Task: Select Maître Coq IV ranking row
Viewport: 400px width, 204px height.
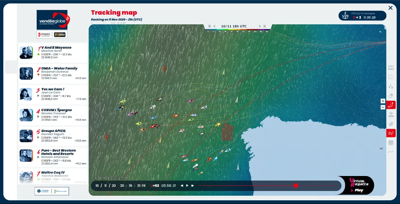Action: coord(53,176)
